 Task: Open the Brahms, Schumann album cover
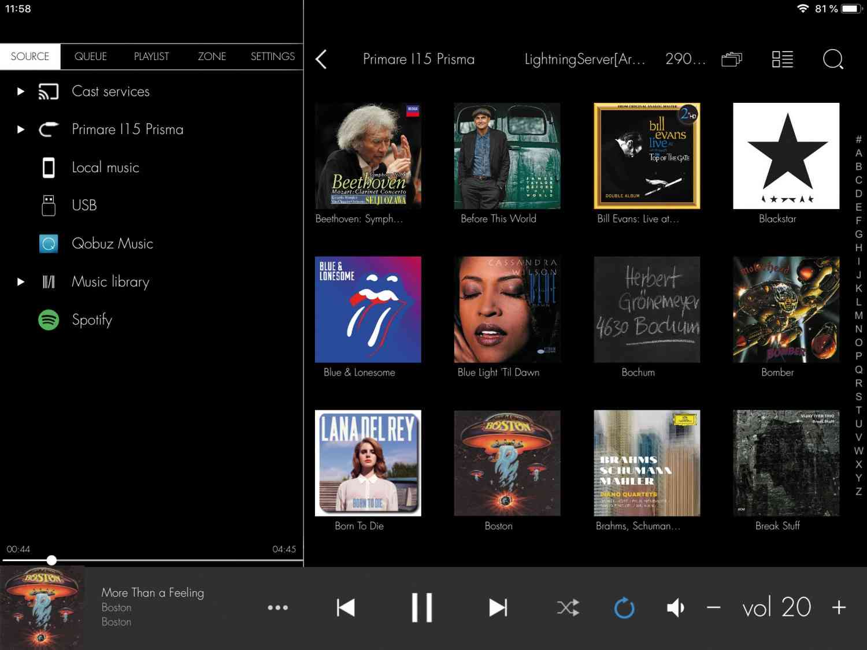point(647,463)
